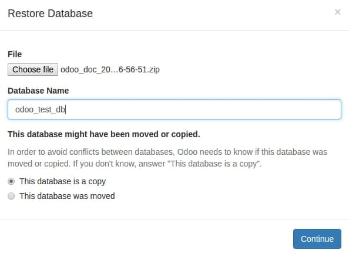Viewport: 349px width, 256px height.
Task: Click the 'Database Name' field label
Action: (x=38, y=91)
